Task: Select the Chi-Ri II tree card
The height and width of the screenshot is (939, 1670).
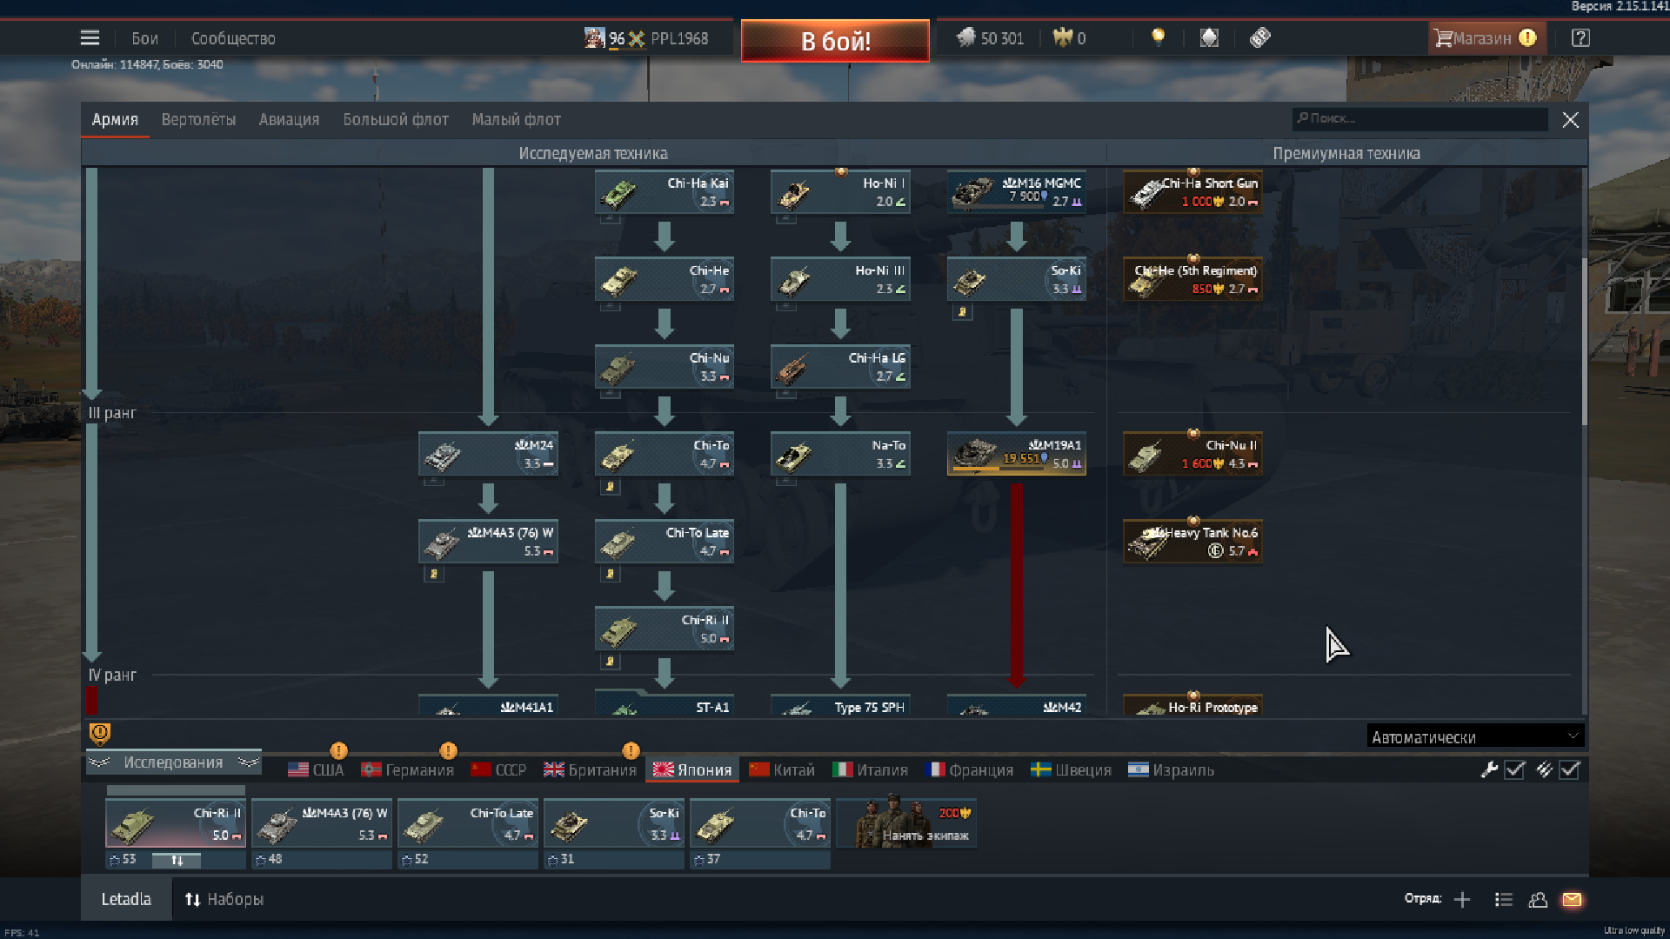Action: [665, 628]
